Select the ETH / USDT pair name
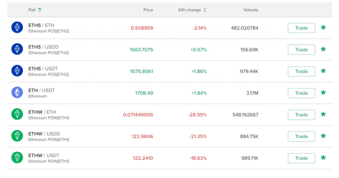Screen dimensions: 339x178 (x=41, y=90)
